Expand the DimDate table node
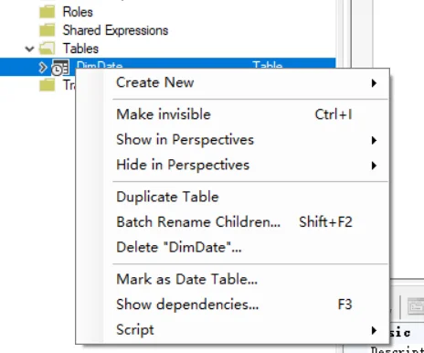 click(43, 68)
